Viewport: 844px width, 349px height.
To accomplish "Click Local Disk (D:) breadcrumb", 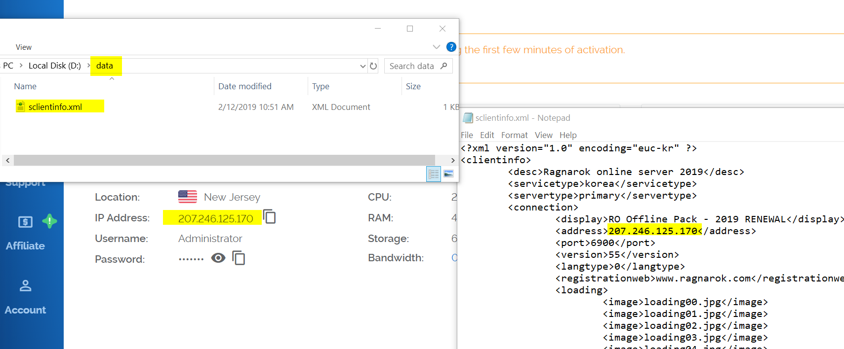I will 55,66.
